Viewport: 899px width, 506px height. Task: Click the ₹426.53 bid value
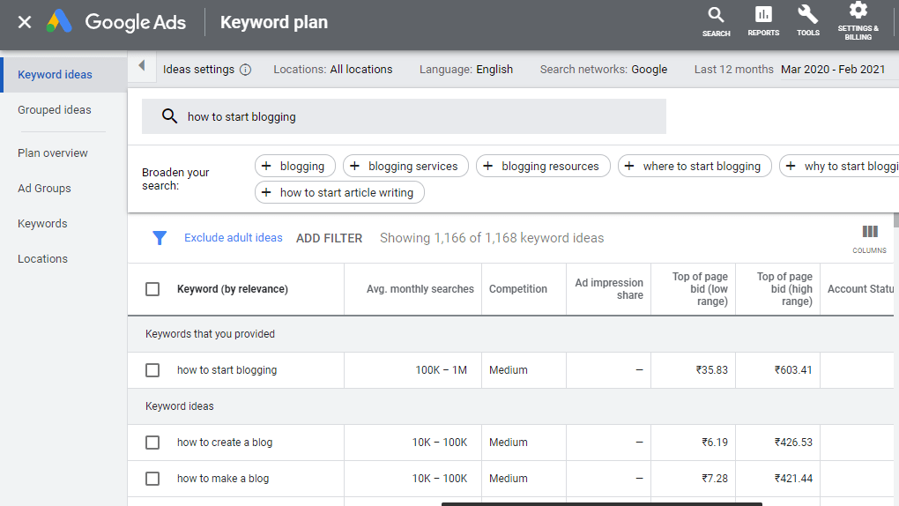pyautogui.click(x=793, y=443)
